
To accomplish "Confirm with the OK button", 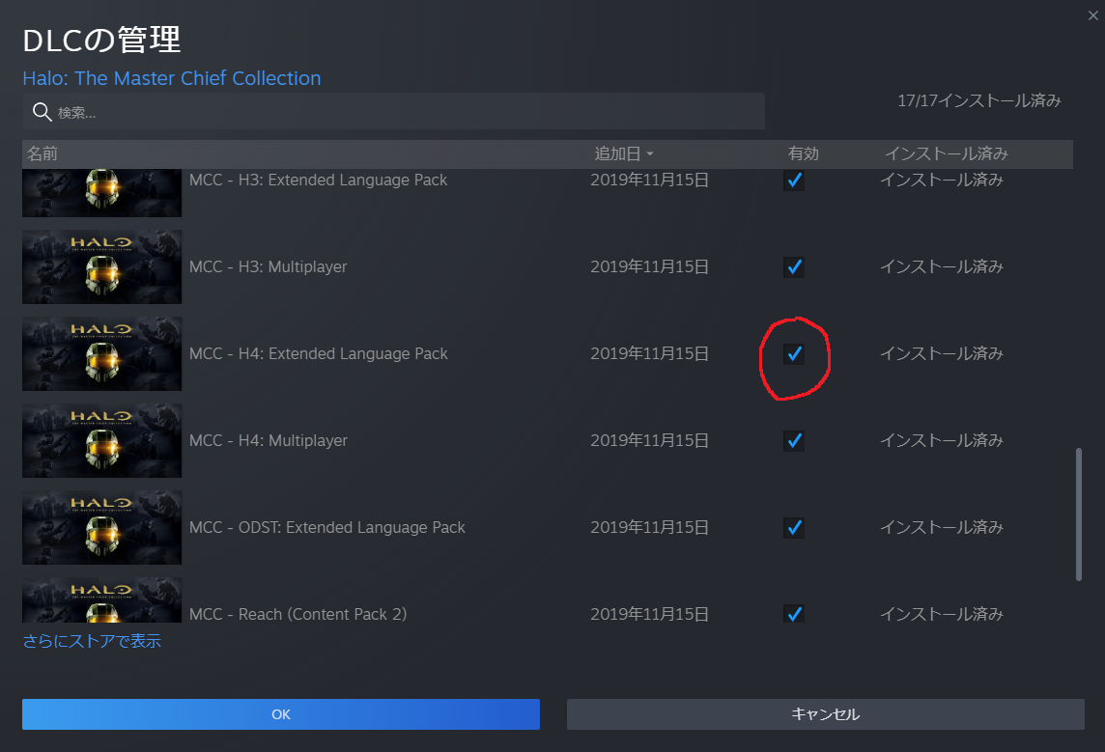I will tap(281, 714).
